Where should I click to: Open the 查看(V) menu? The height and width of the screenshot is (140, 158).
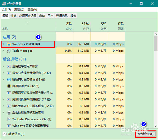(x=32, y=10)
